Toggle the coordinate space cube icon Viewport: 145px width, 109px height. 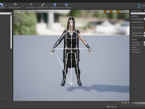[100, 12]
